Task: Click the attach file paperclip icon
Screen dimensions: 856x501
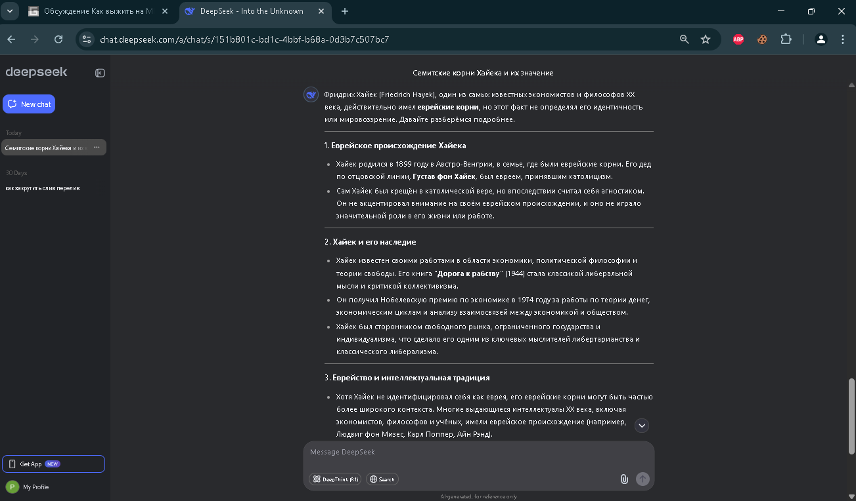Action: [624, 479]
